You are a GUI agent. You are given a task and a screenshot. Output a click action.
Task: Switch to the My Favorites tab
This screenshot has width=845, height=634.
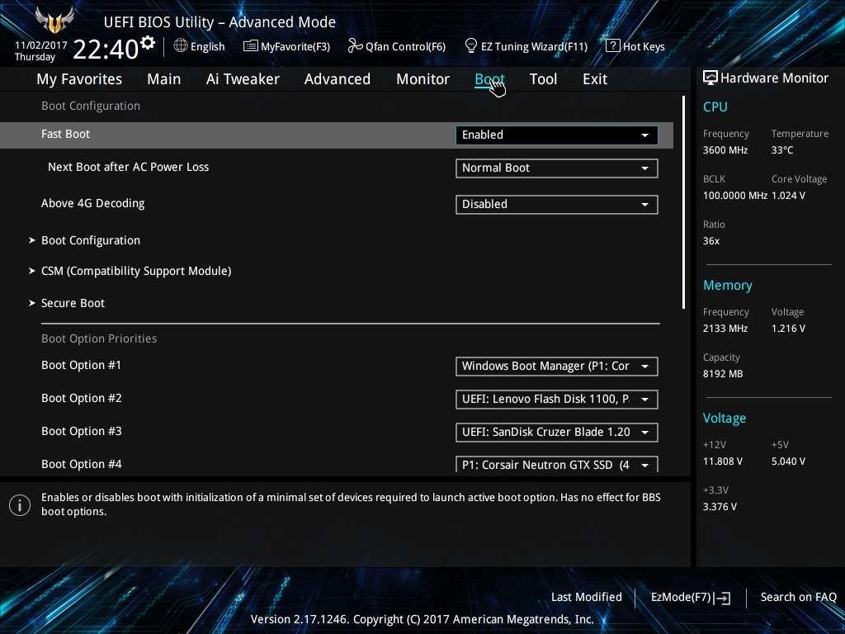tap(79, 79)
